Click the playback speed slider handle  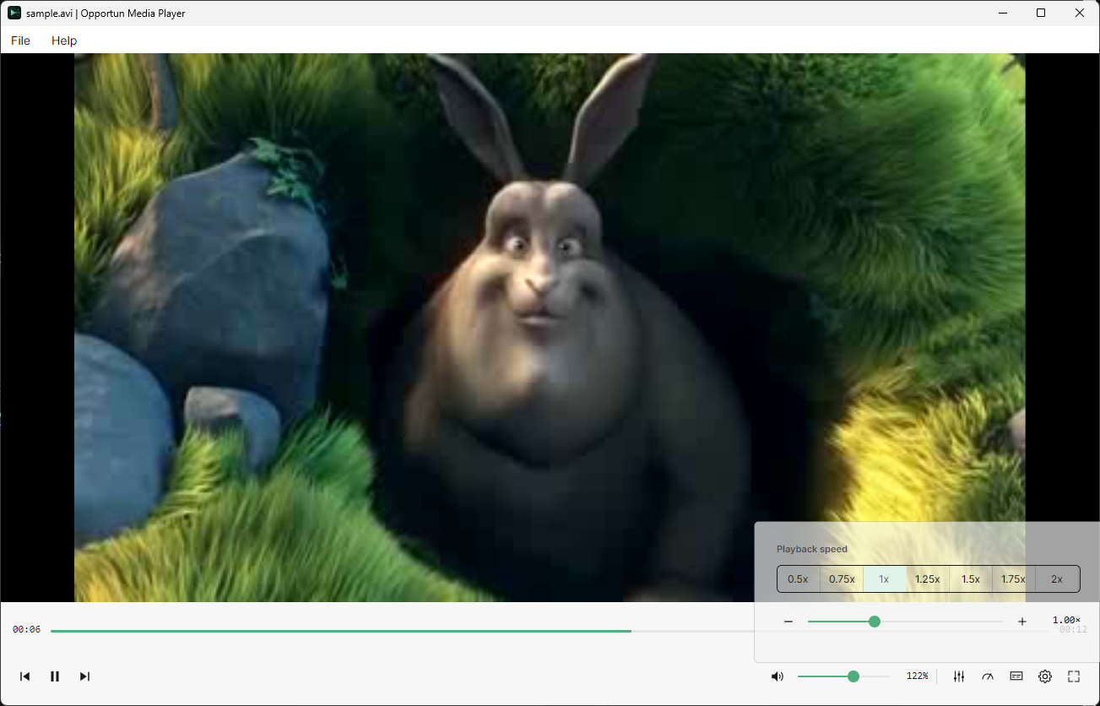tap(875, 622)
